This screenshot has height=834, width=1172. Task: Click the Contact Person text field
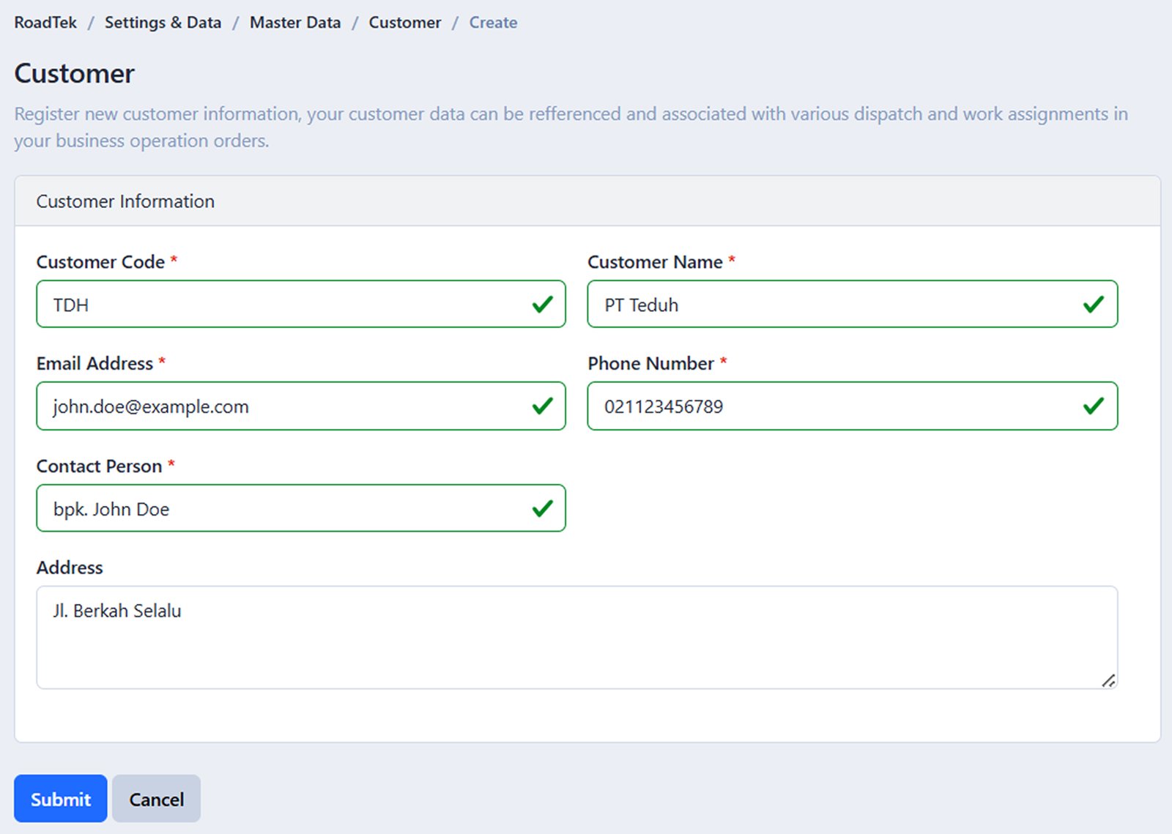point(286,508)
